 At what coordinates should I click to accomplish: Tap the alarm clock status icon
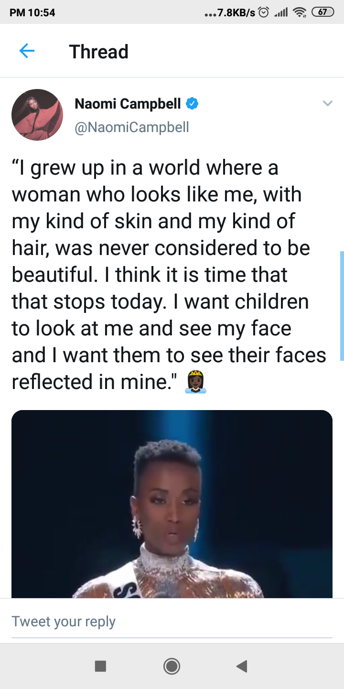click(264, 12)
